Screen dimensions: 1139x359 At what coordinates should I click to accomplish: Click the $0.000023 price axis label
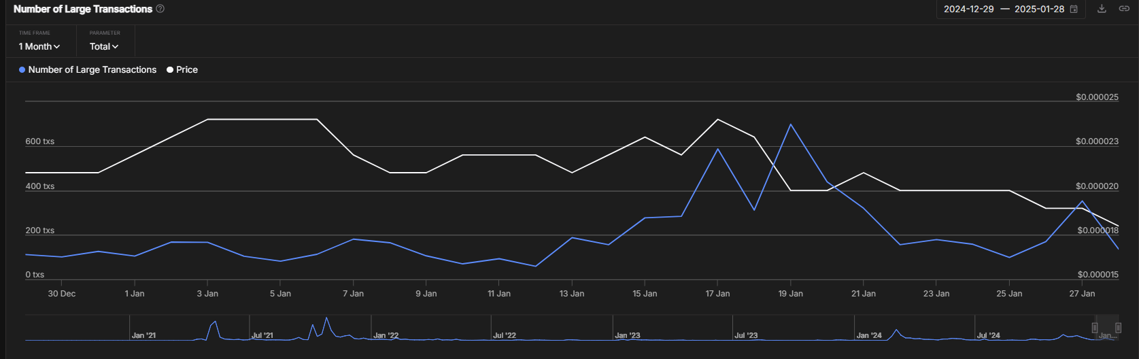pyautogui.click(x=1097, y=141)
